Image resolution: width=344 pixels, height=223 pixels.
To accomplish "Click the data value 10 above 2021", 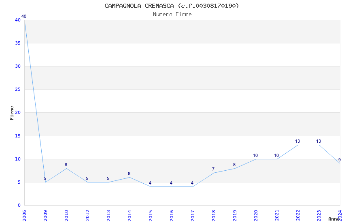I will (276, 156).
